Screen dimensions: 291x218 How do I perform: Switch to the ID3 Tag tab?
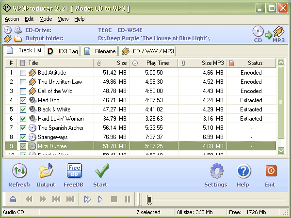point(63,51)
